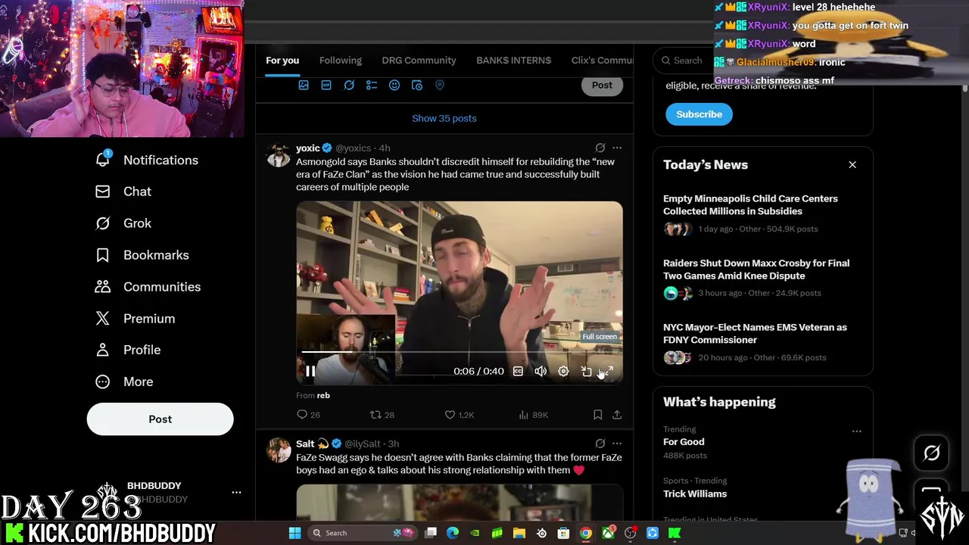The image size is (969, 545).
Task: Open Bookmarks from sidebar
Action: (142, 255)
